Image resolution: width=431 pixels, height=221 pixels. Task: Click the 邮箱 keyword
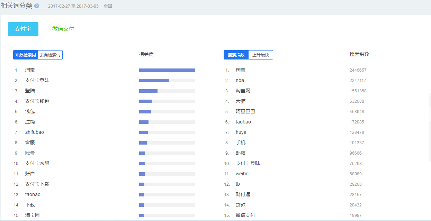[241, 153]
